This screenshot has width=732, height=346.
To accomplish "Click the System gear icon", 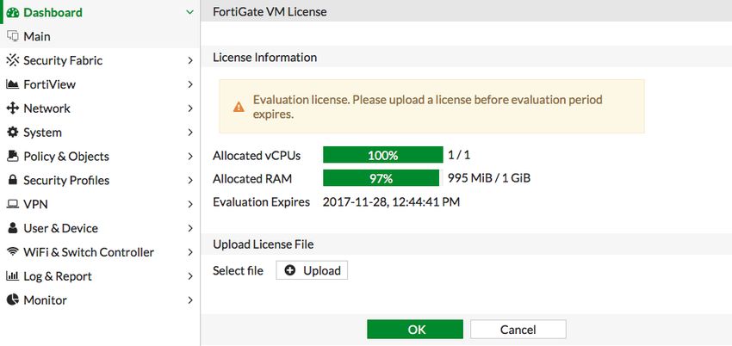I will click(13, 132).
